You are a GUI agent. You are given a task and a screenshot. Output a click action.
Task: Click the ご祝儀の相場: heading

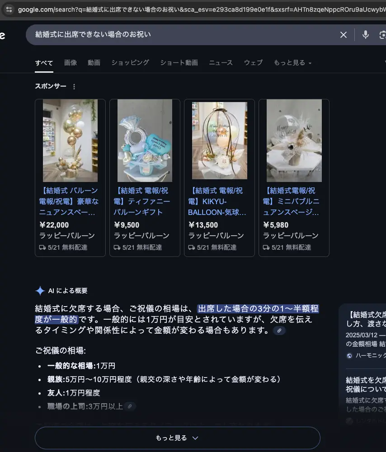click(x=60, y=350)
